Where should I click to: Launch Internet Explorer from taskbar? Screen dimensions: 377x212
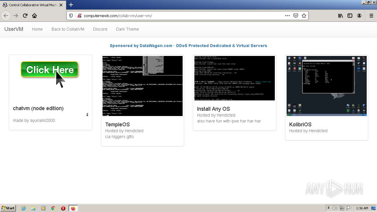coord(24,208)
